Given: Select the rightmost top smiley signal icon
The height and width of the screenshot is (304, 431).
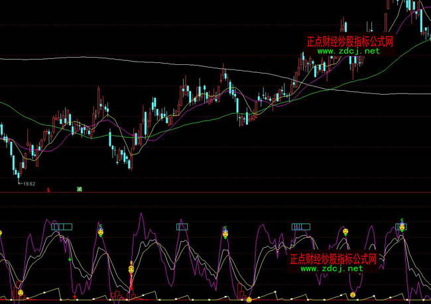Looking at the screenshot, I should point(402,227).
